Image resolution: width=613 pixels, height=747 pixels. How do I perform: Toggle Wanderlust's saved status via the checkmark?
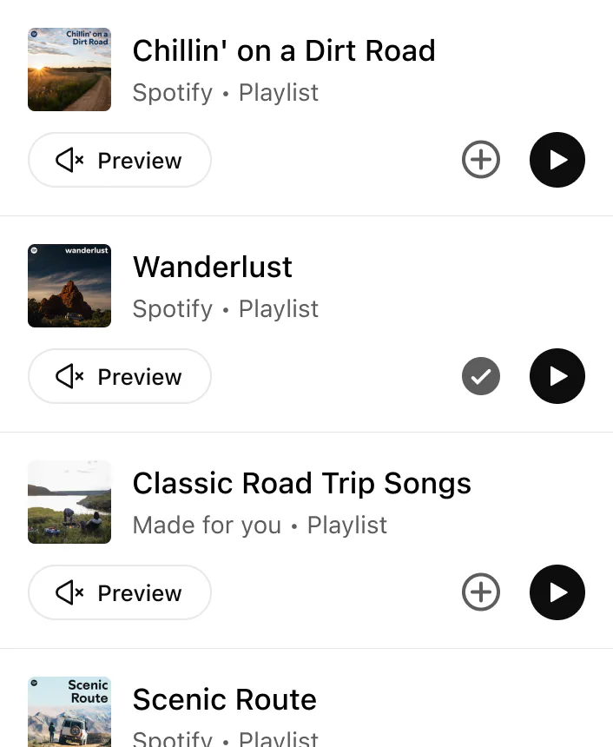point(481,376)
